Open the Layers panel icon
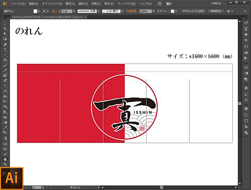Screen dimensions: 251x190 pyautogui.click(x=246, y=109)
